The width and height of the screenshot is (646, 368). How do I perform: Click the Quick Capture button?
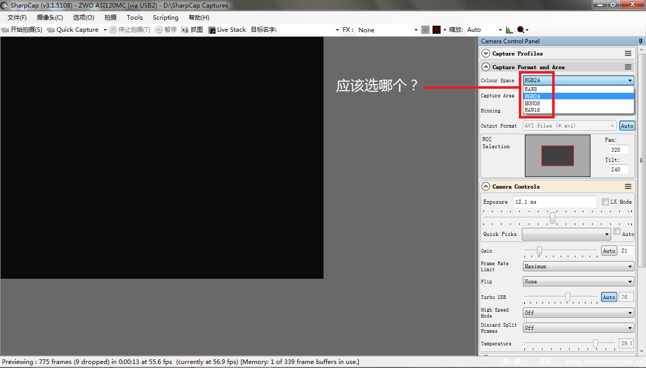click(73, 30)
